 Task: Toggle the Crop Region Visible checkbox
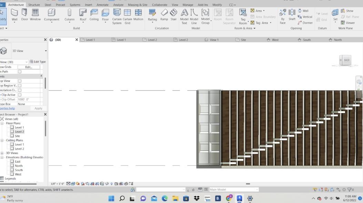20,85
